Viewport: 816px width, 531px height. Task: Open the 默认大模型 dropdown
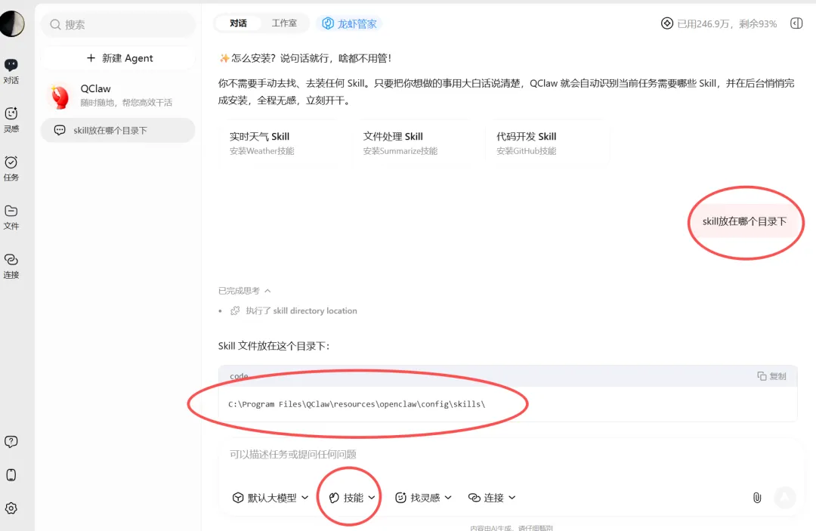click(x=270, y=498)
